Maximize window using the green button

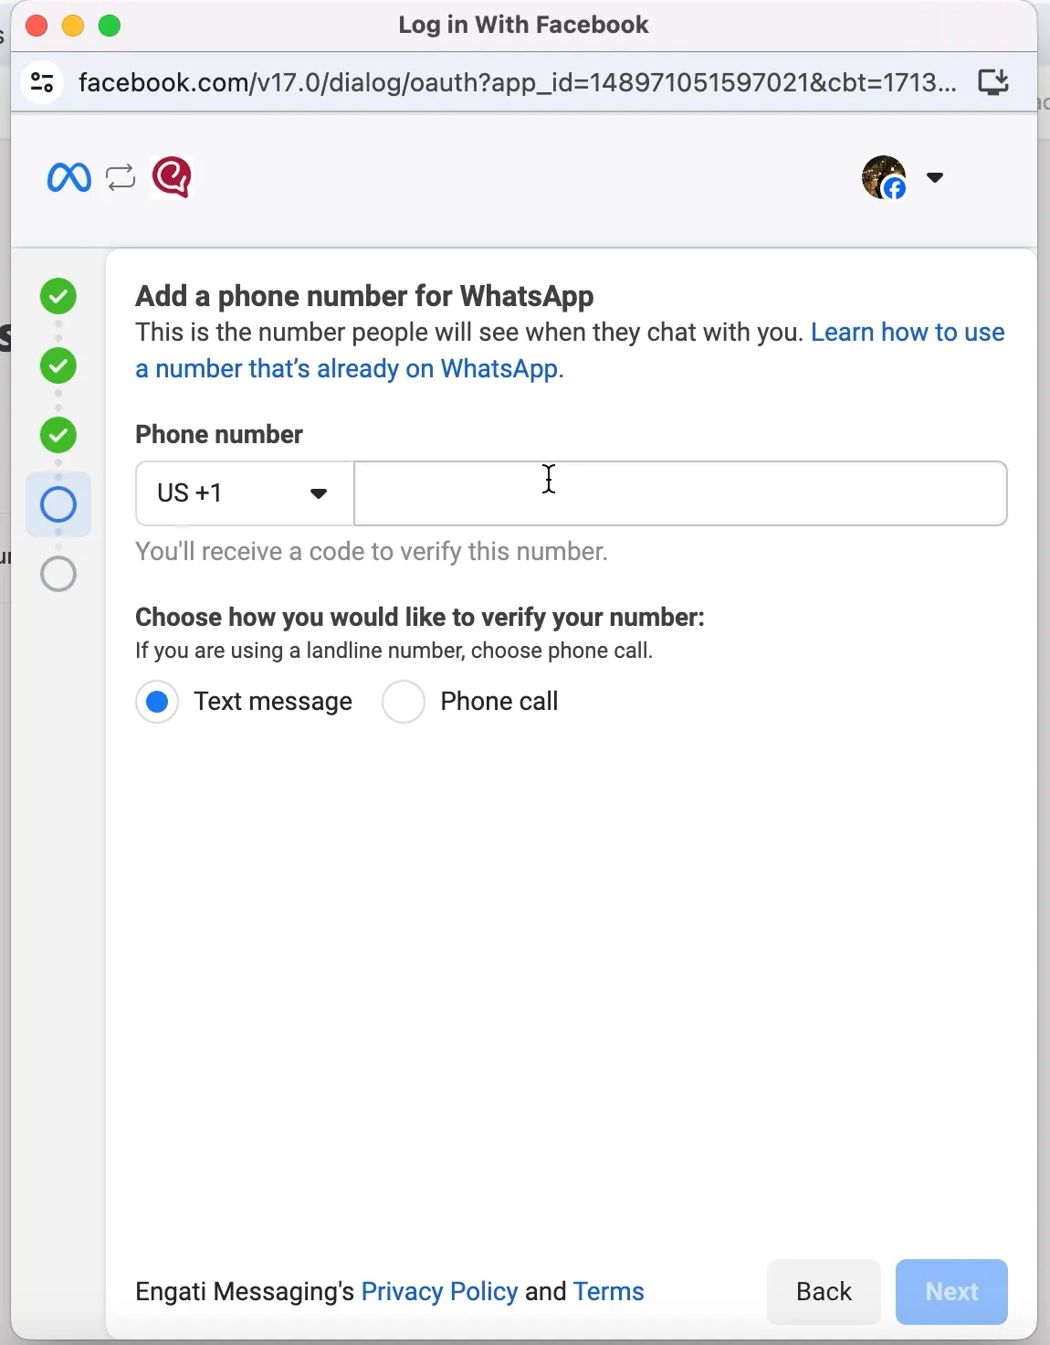pyautogui.click(x=110, y=26)
